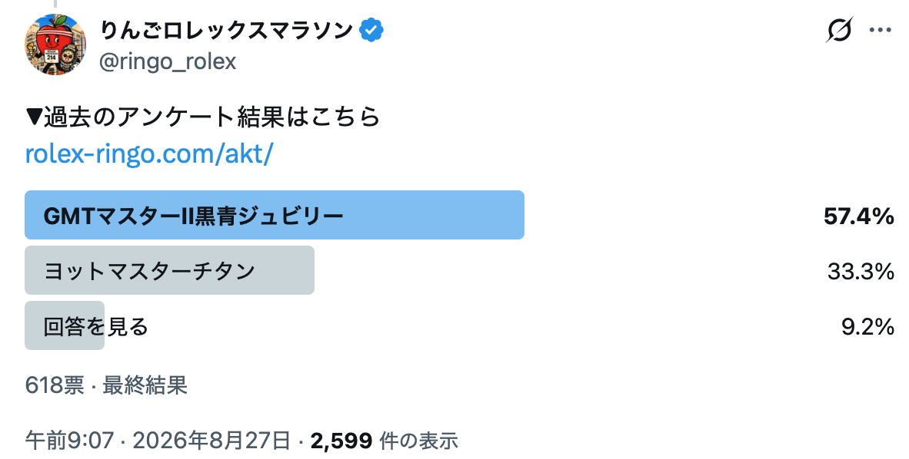The height and width of the screenshot is (459, 909).
Task: Open the rolex-ringo.com/akt/ link
Action: [149, 154]
